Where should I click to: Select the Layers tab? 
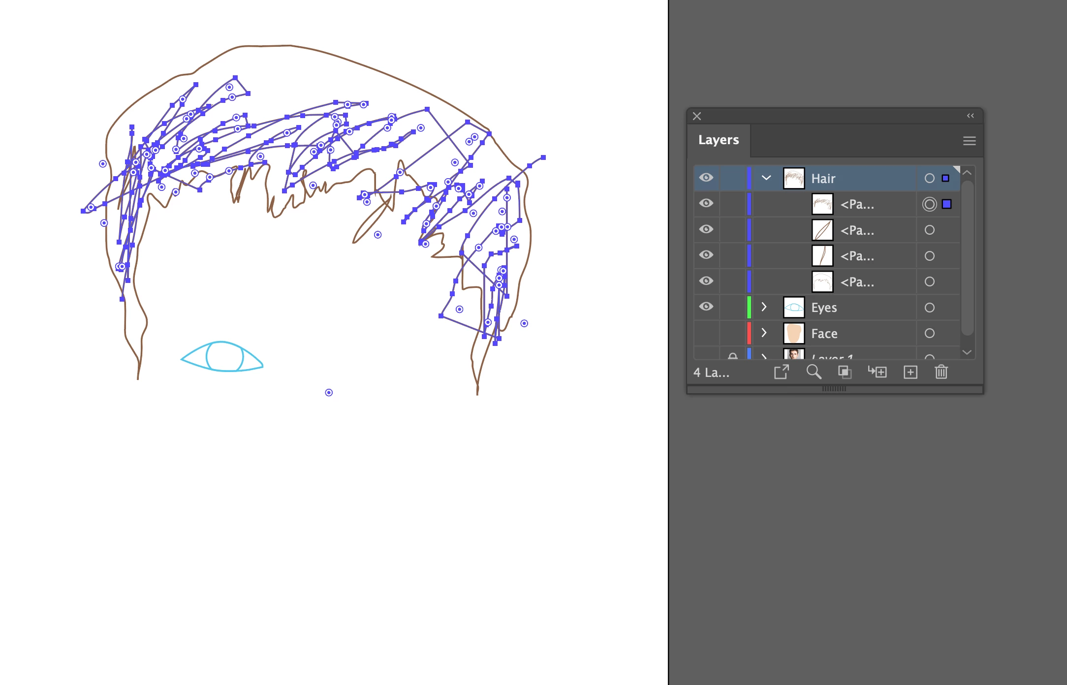coord(719,140)
